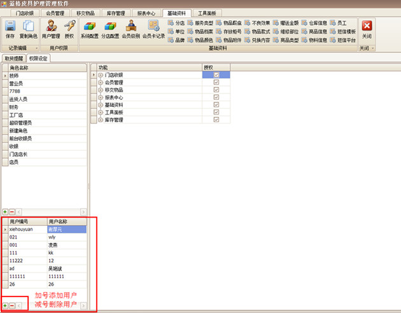Expand the 工具面板 tree node
The width and height of the screenshot is (401, 313).
pos(101,113)
